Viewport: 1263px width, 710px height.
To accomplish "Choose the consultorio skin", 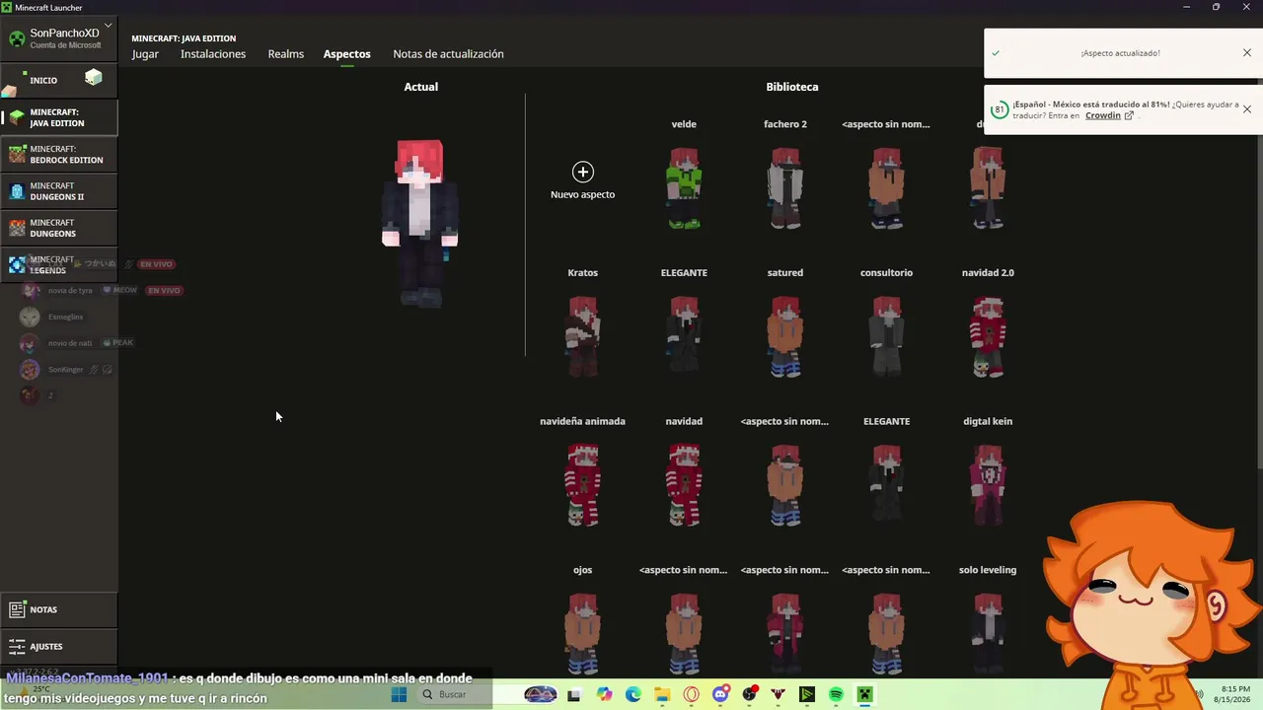I will pos(886,336).
